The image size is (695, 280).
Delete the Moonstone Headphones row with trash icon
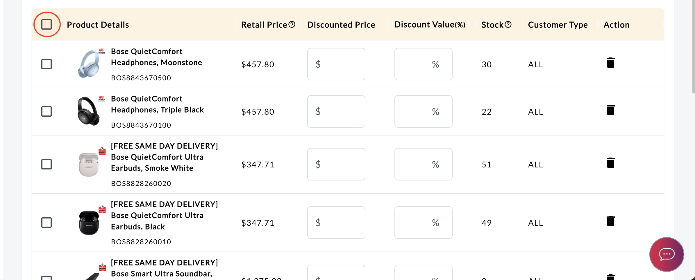(610, 63)
